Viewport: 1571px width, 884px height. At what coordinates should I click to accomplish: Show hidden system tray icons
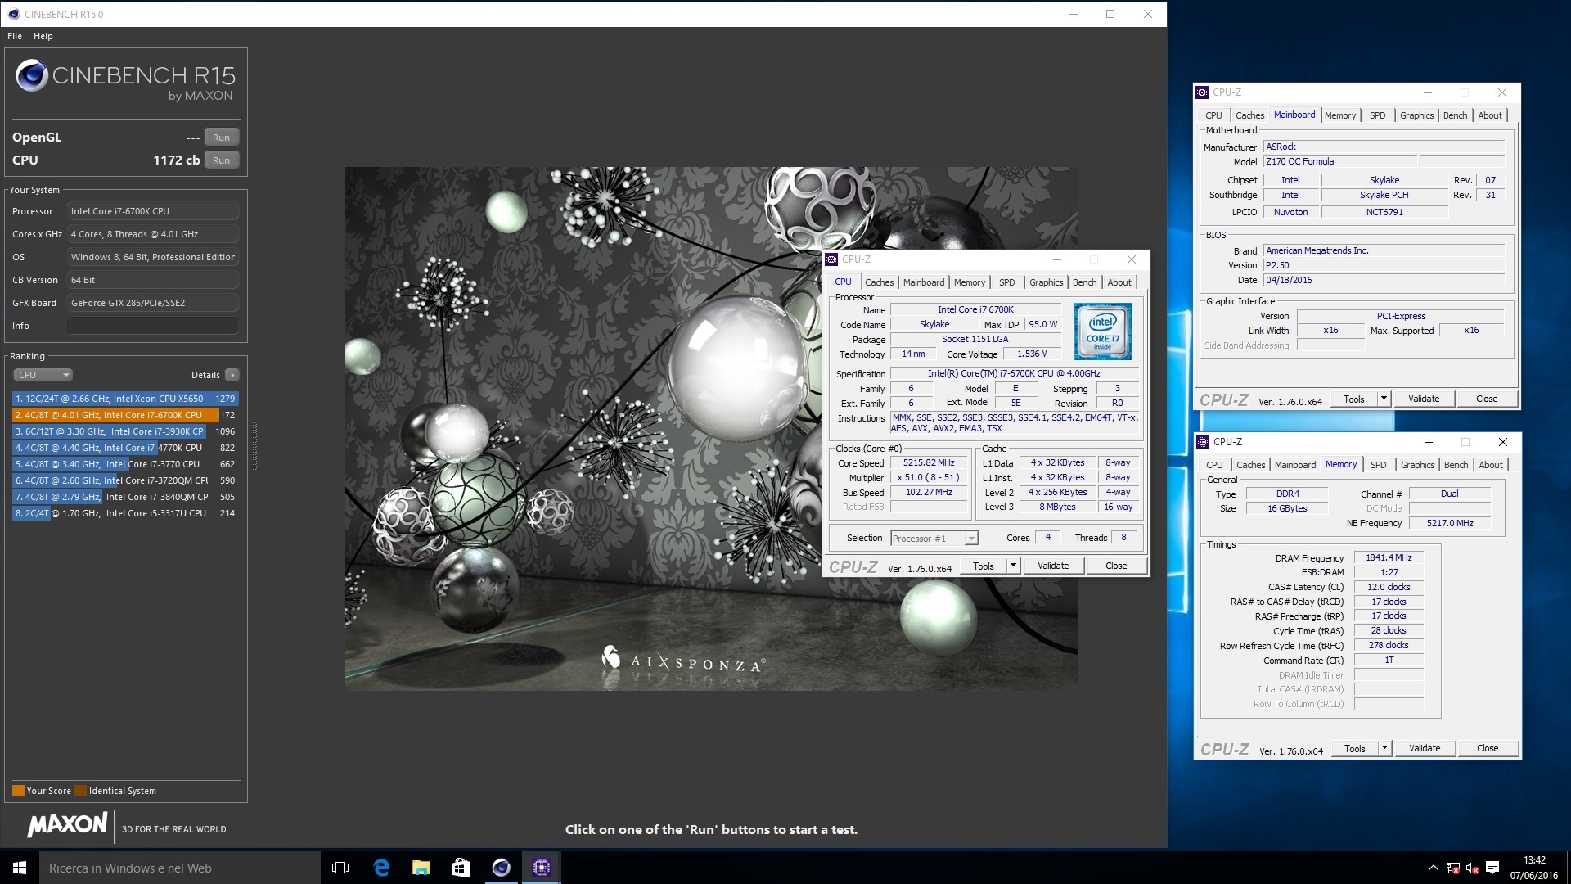(x=1433, y=868)
